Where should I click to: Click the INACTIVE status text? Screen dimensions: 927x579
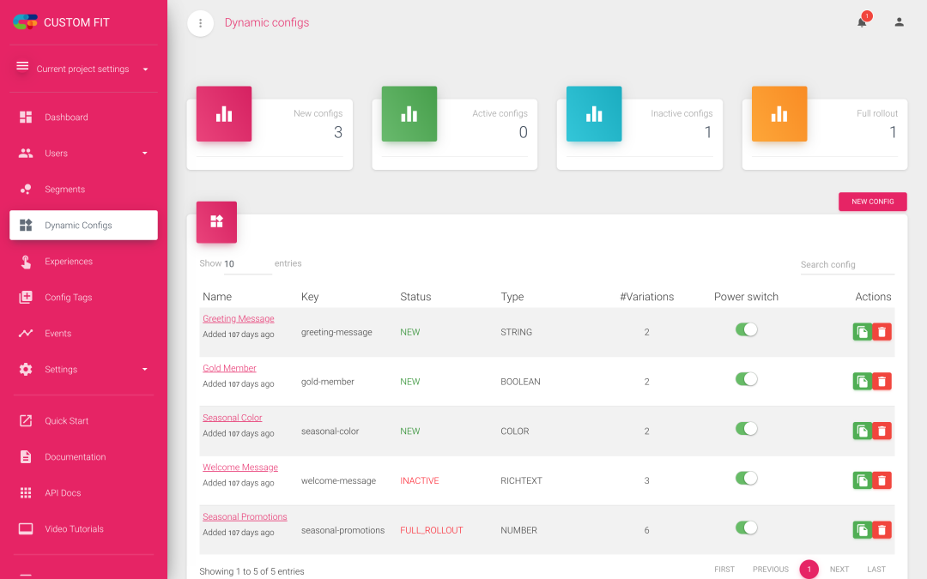pos(420,481)
